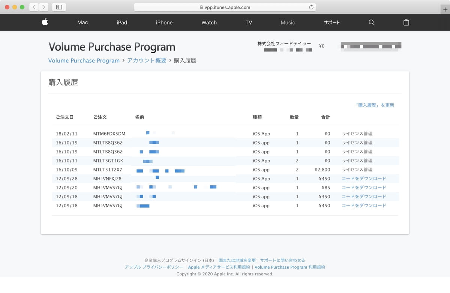
Task: Click the date 16/10/09
Action: [x=67, y=170]
